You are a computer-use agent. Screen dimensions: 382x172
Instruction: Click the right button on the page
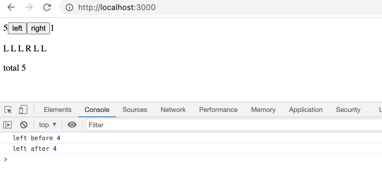[x=38, y=28]
